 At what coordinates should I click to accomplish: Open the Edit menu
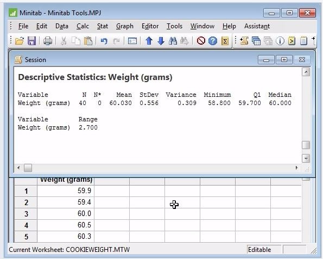42,26
